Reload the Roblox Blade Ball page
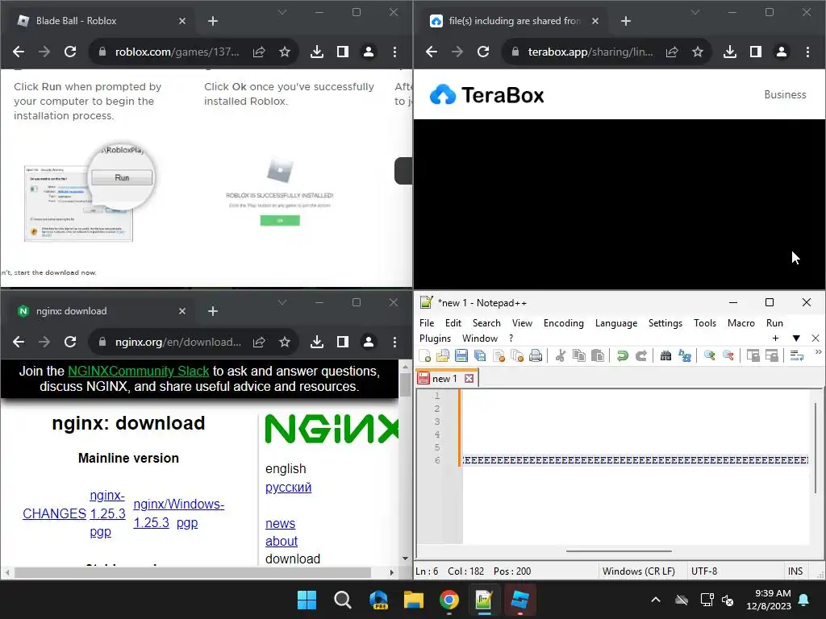The height and width of the screenshot is (619, 826). pyautogui.click(x=70, y=52)
